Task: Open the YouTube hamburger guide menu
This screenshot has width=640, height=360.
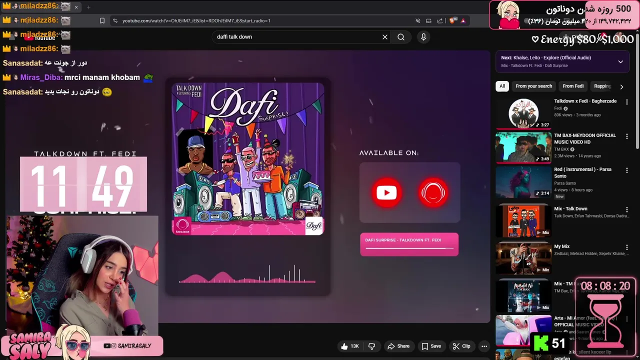Action: [12, 37]
